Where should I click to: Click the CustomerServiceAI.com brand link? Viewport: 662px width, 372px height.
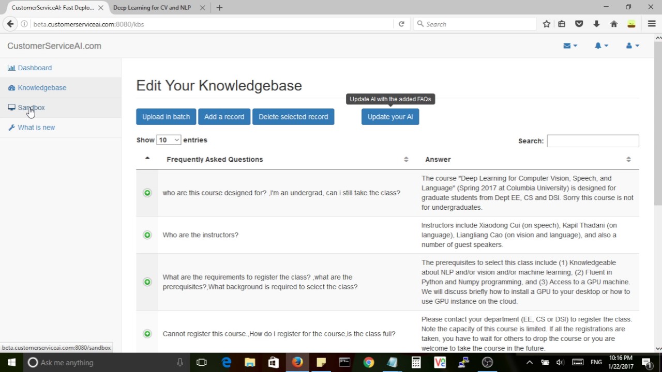(54, 46)
